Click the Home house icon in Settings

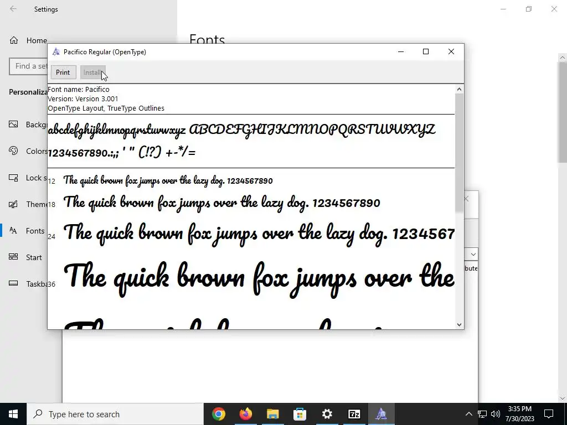14,40
